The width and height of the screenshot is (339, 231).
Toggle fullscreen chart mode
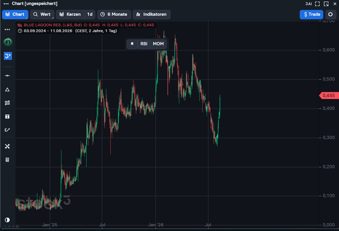(317, 4)
